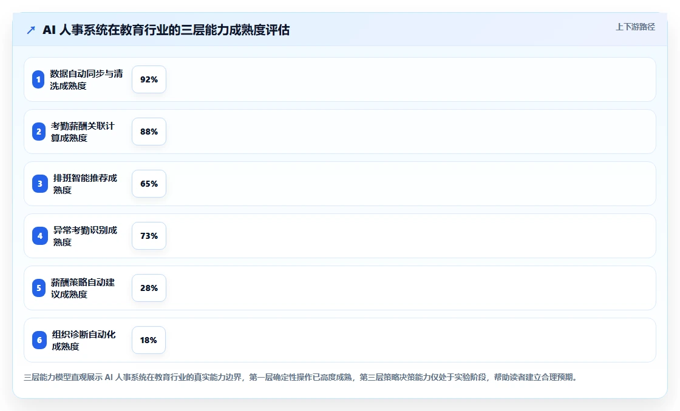This screenshot has height=411, width=680.
Task: Click the text 薪酬策略自动建议成熟度
Action: coord(83,288)
